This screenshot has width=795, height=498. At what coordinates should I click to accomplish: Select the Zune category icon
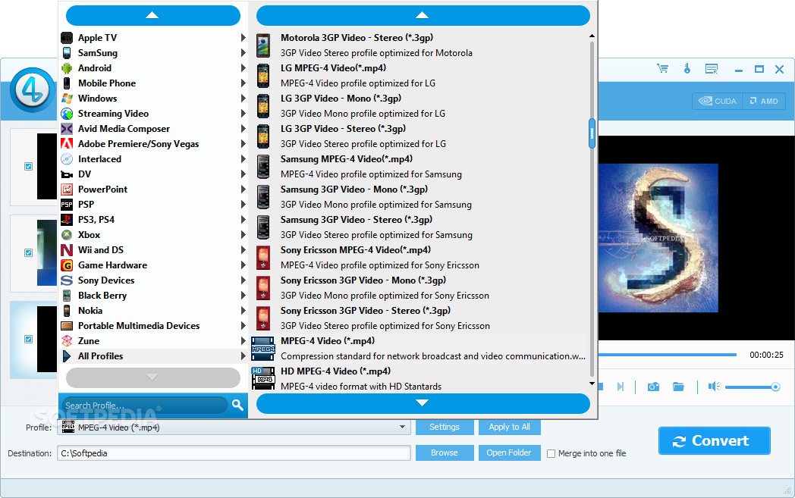tap(67, 341)
